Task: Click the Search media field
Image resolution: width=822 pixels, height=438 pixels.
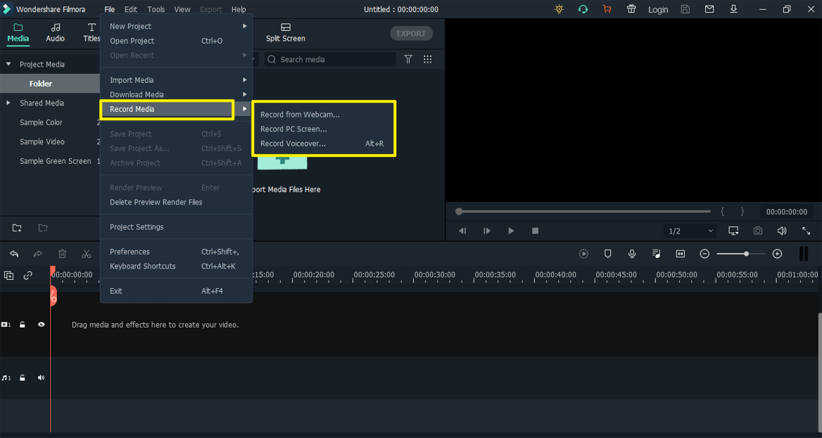Action: tap(330, 59)
